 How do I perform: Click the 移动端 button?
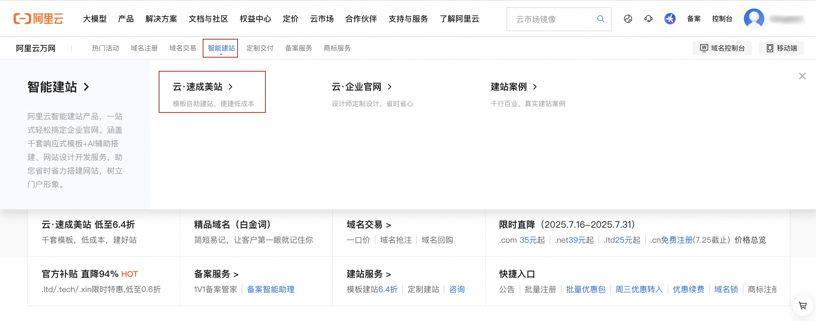point(781,48)
